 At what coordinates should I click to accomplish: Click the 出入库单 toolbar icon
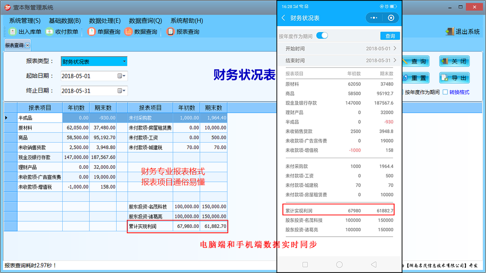coord(13,32)
